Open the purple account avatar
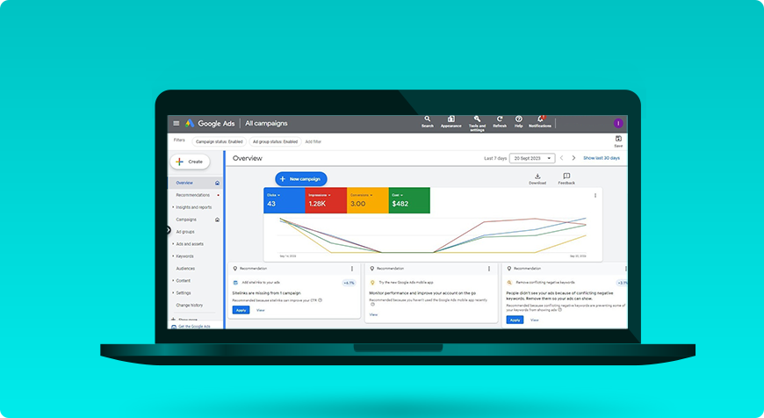 click(618, 123)
